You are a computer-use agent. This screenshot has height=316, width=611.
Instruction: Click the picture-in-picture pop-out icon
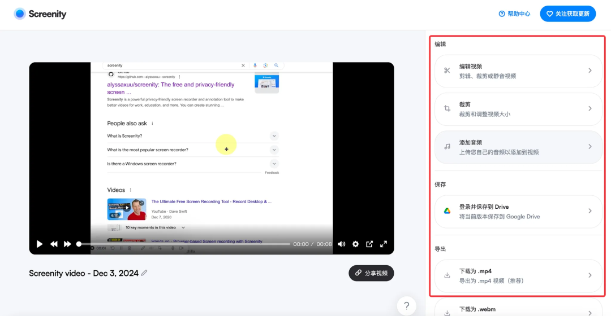369,244
